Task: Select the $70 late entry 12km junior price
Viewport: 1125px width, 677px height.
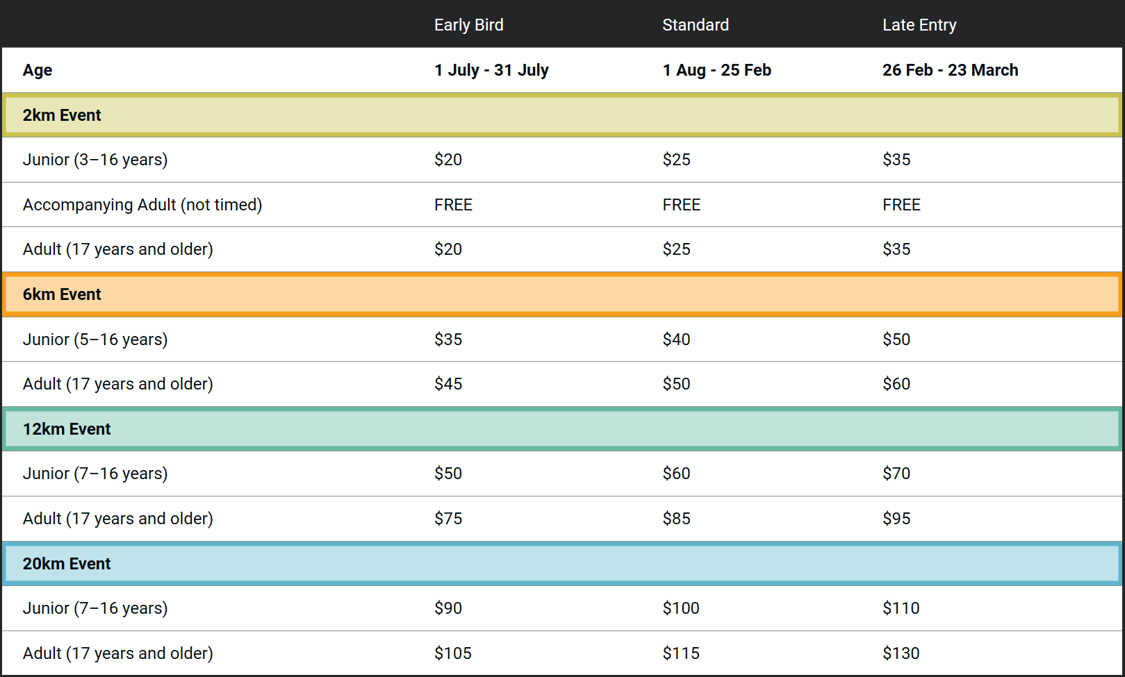Action: 896,474
